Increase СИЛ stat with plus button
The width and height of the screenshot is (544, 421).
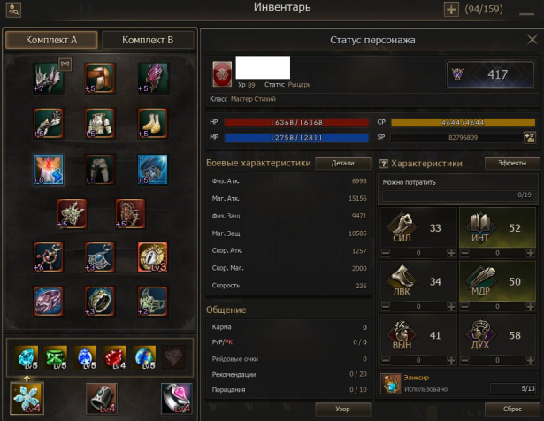451,253
